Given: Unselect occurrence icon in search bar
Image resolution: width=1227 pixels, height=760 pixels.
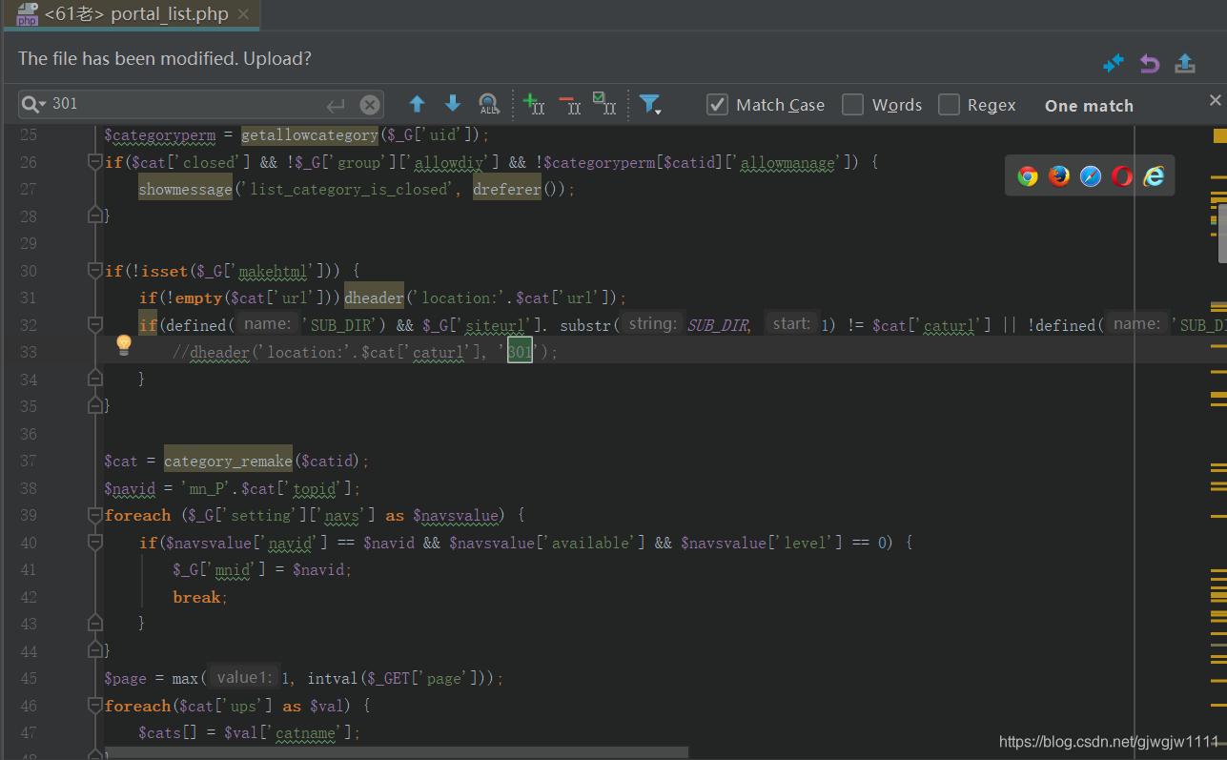Looking at the screenshot, I should (569, 104).
